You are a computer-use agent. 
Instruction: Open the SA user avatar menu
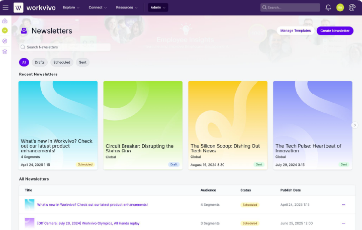click(340, 8)
